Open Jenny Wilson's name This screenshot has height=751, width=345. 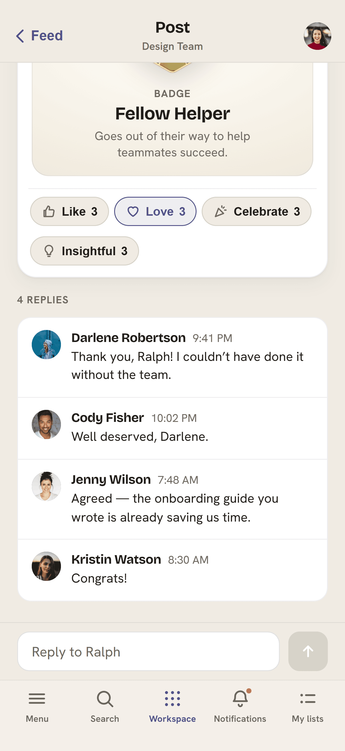coord(111,479)
